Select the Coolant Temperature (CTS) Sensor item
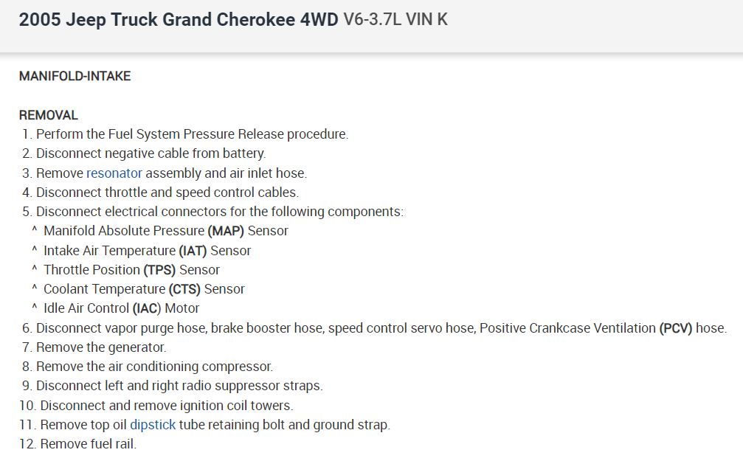Screen dimensions: 743x461 coord(144,289)
